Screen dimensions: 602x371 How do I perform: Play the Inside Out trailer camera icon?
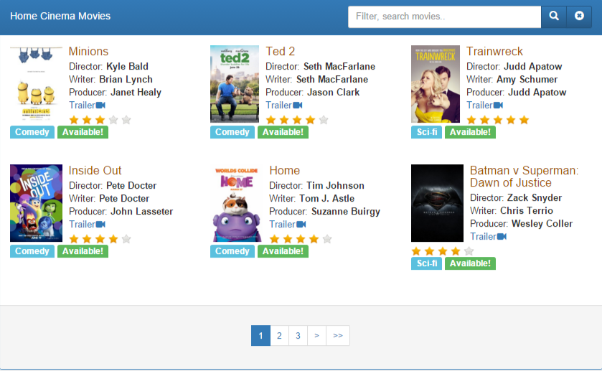pos(100,225)
